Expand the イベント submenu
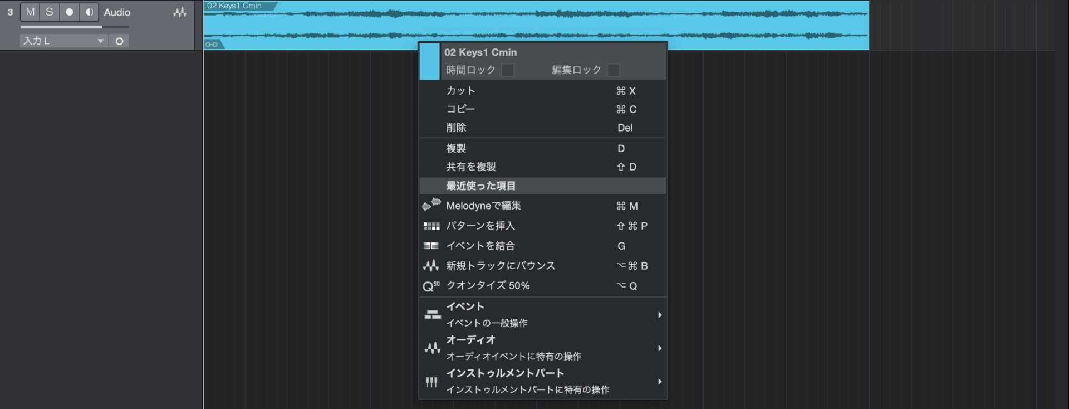Screen dimensions: 1069x409 (542, 314)
